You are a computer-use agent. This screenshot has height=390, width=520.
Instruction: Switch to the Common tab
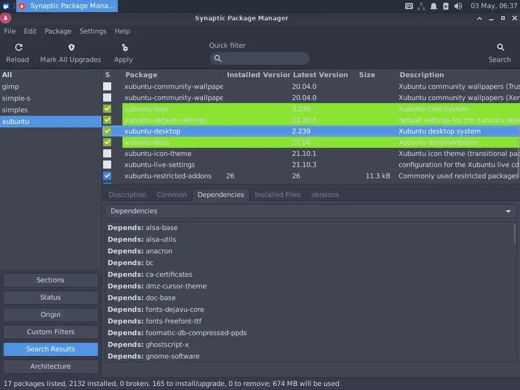pyautogui.click(x=172, y=194)
